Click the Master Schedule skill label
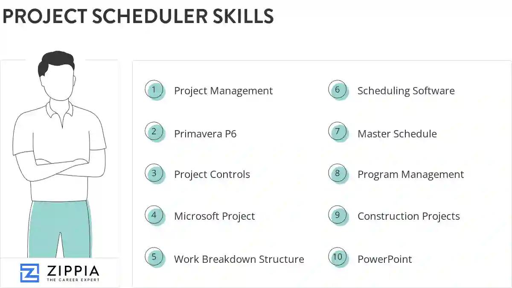Screen dimensions: 512x288 point(397,134)
